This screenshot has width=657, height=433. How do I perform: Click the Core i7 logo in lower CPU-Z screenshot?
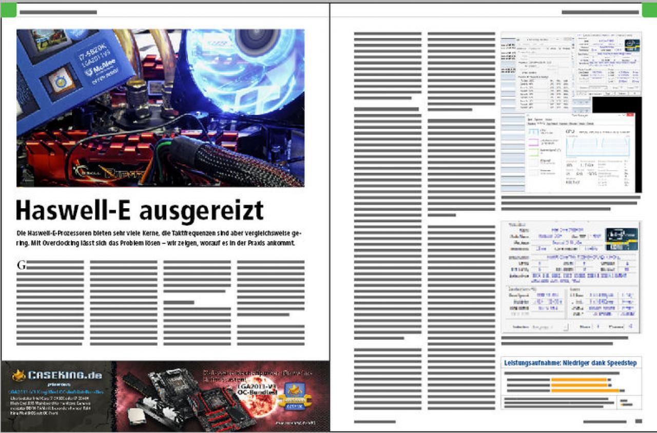[x=621, y=239]
